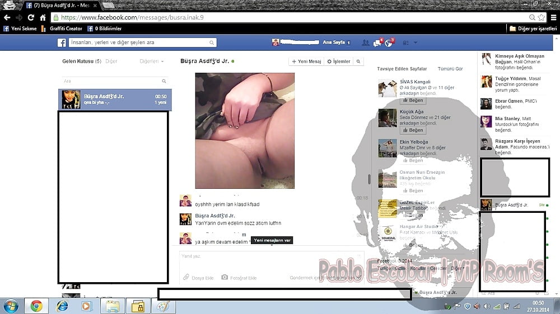Click the Facebook search input field
Viewport: 560px width, 314px height.
[x=137, y=42]
